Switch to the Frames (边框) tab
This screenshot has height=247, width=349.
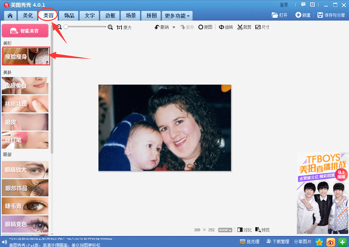110,15
